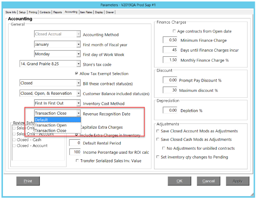Expand the First month of Fiscal year dropdown
256x198 pixels.
point(78,45)
